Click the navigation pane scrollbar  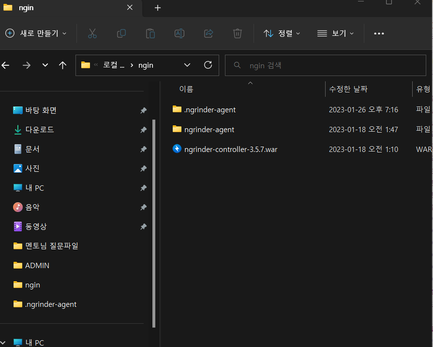pos(154,224)
